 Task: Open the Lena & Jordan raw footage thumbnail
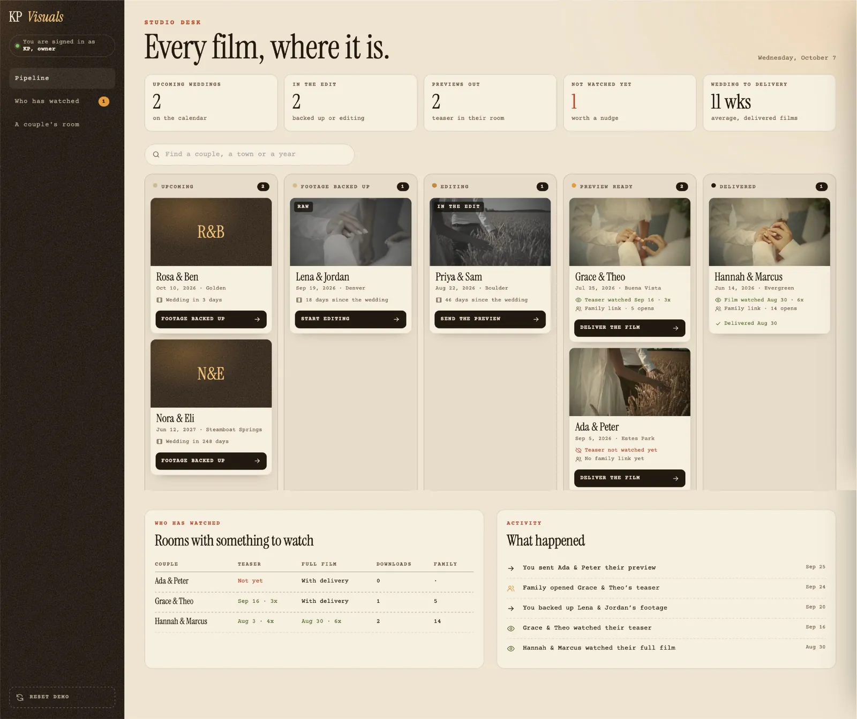click(x=351, y=232)
